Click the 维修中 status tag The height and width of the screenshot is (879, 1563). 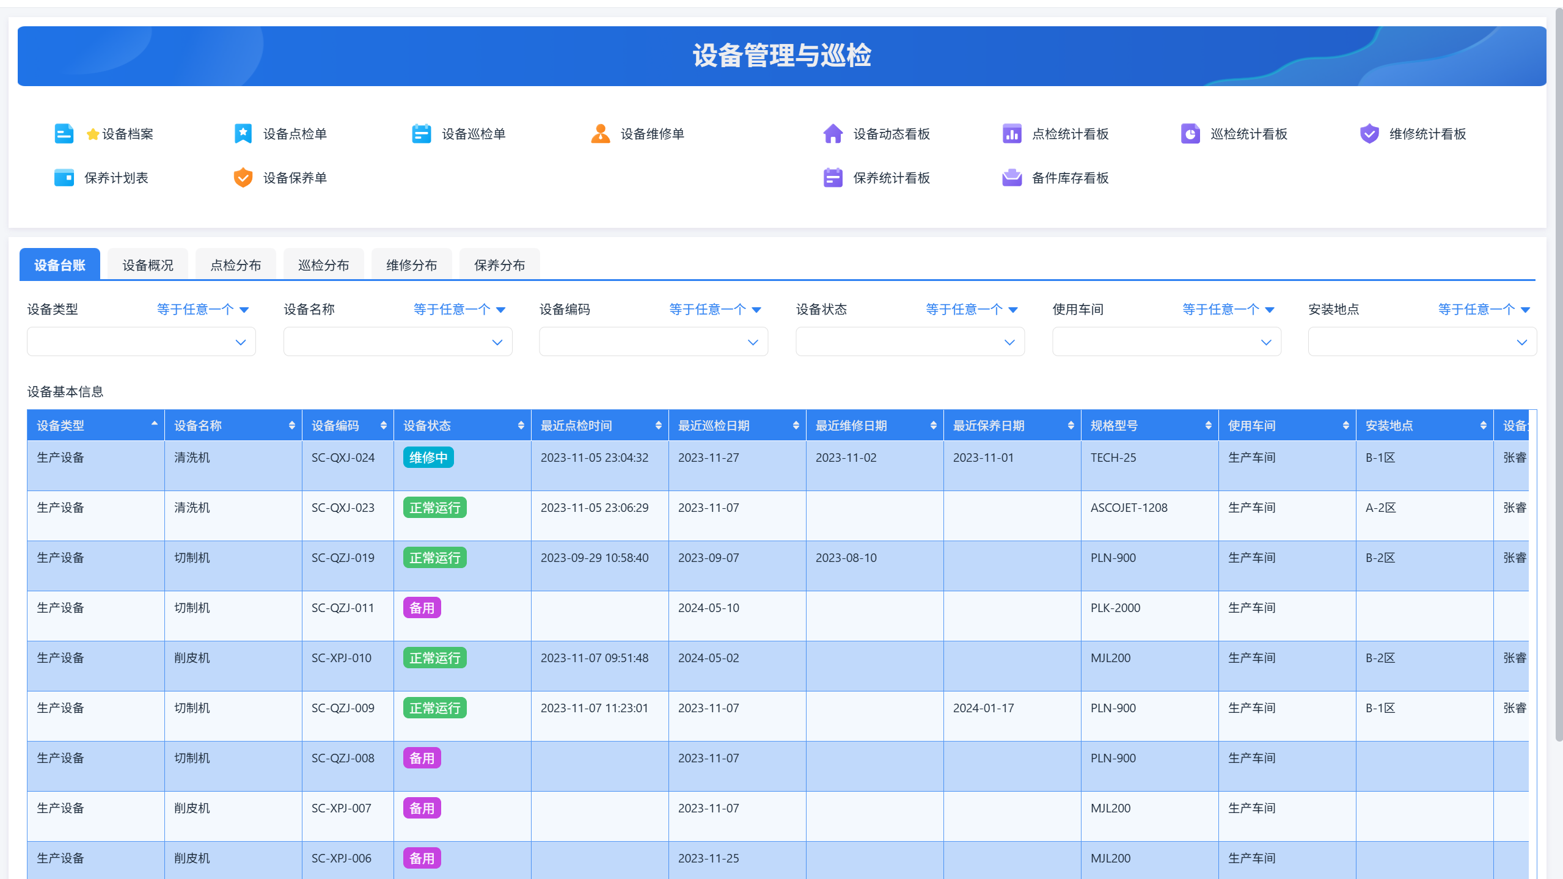point(428,458)
